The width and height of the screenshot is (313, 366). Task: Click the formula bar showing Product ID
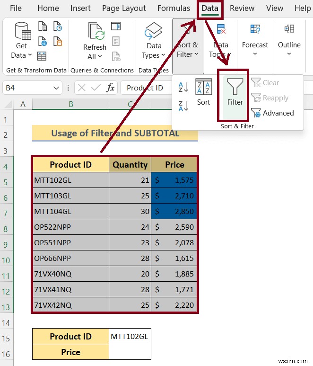(x=147, y=88)
